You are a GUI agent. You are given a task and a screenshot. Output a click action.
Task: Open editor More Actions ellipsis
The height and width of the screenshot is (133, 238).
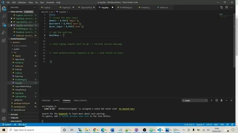pos(231,7)
